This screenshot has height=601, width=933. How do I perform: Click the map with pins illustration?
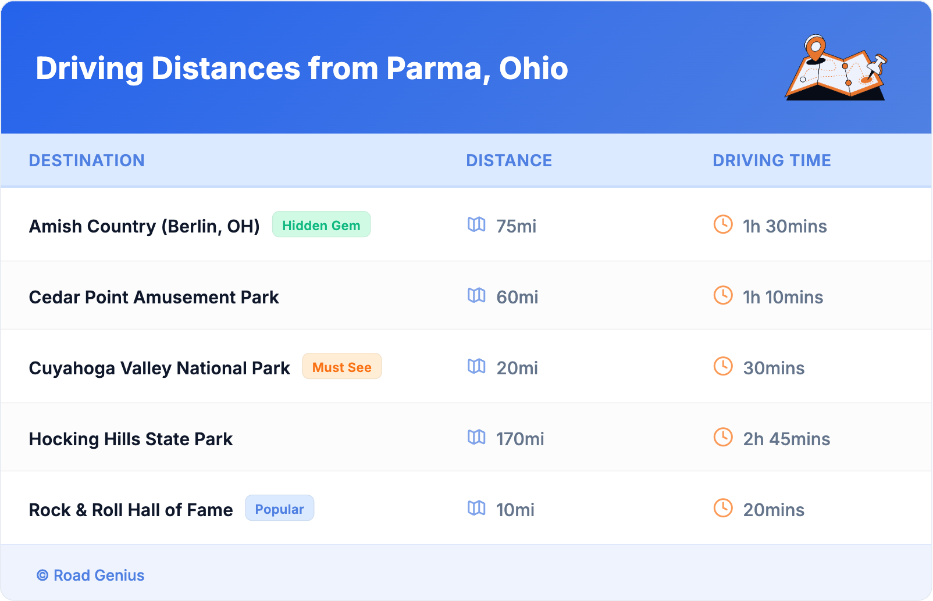836,69
